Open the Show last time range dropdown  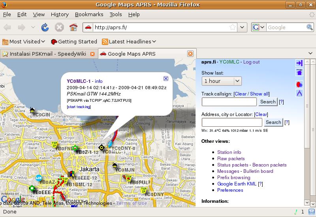click(221, 81)
